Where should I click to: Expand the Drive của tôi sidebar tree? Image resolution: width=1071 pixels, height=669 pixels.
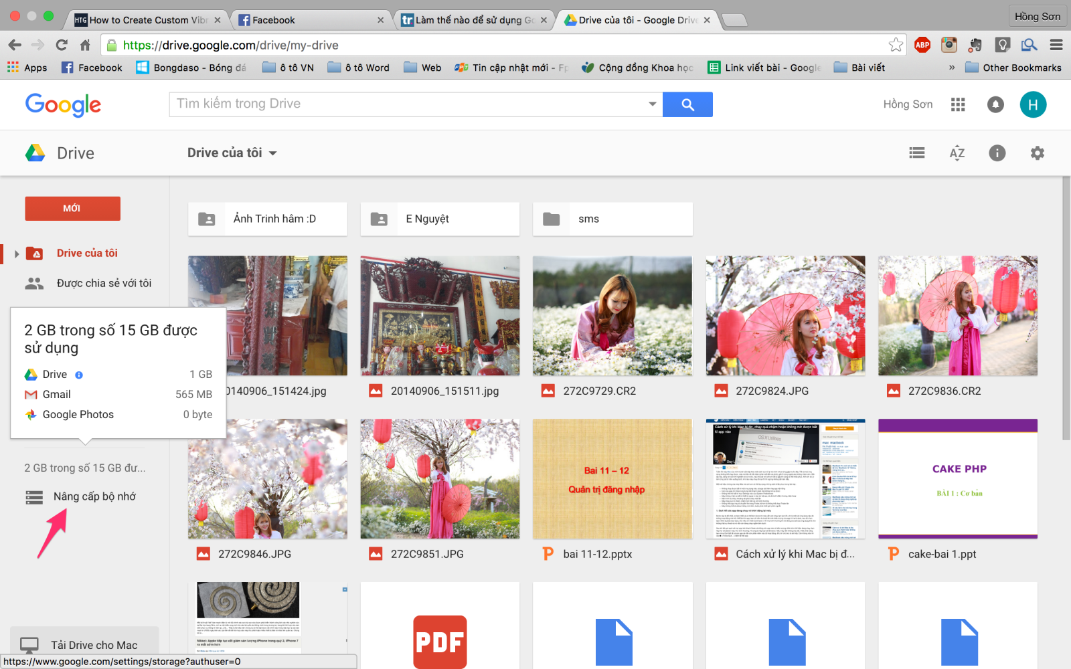16,253
